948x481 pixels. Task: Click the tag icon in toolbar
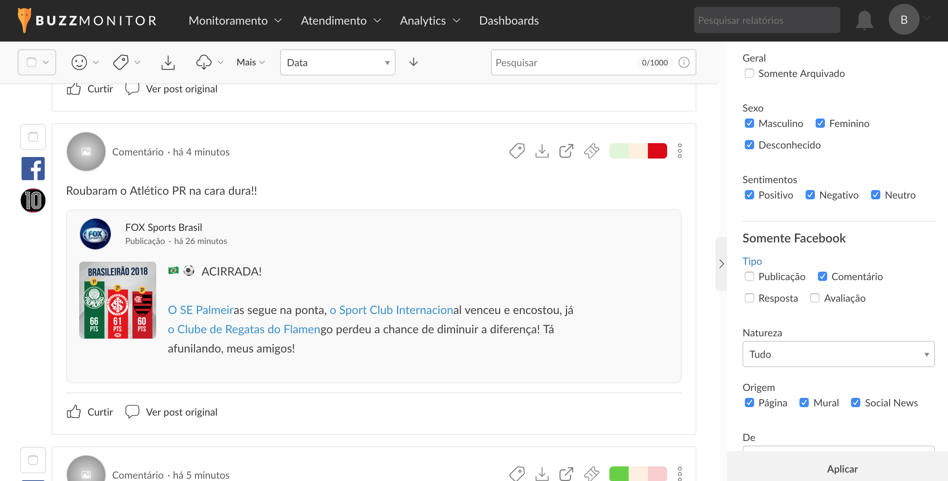click(x=121, y=62)
